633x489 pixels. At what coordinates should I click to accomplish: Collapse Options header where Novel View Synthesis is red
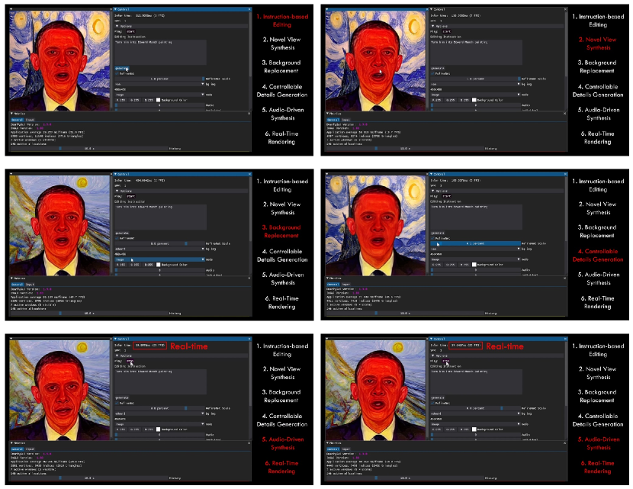[497, 26]
